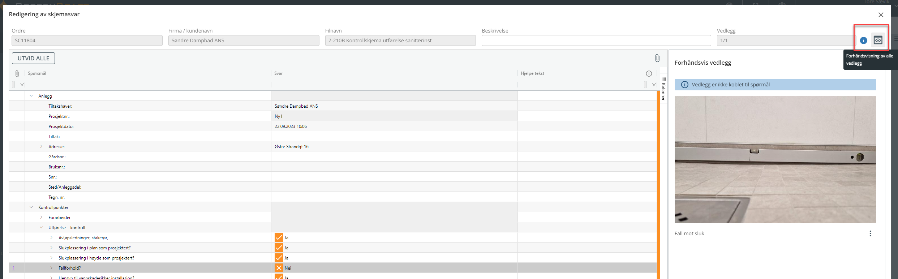
Task: Click the Firma / kundenavn field
Action: [244, 40]
